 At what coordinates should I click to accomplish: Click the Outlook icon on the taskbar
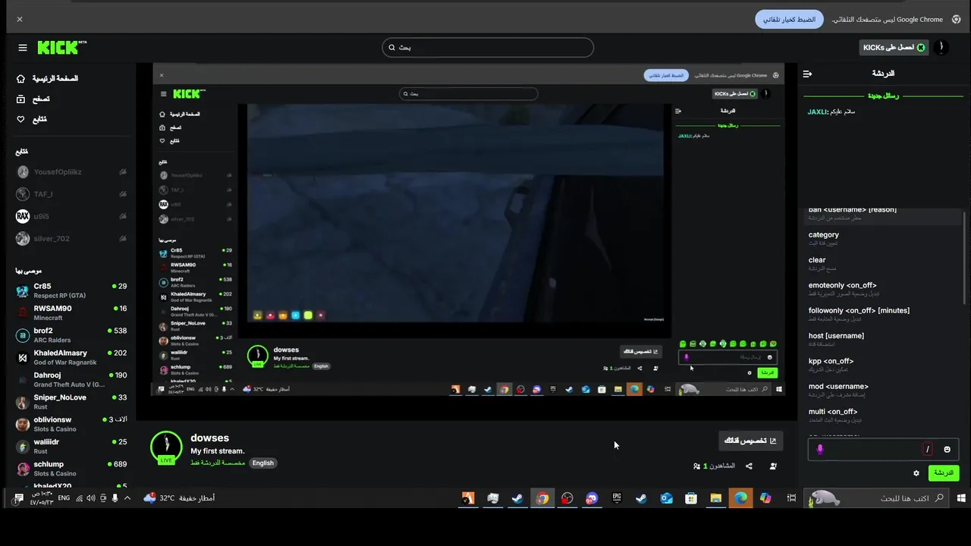click(x=666, y=498)
